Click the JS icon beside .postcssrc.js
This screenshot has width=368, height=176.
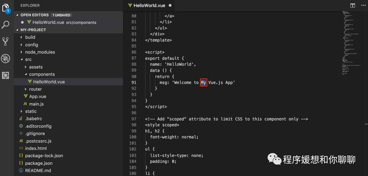21,141
